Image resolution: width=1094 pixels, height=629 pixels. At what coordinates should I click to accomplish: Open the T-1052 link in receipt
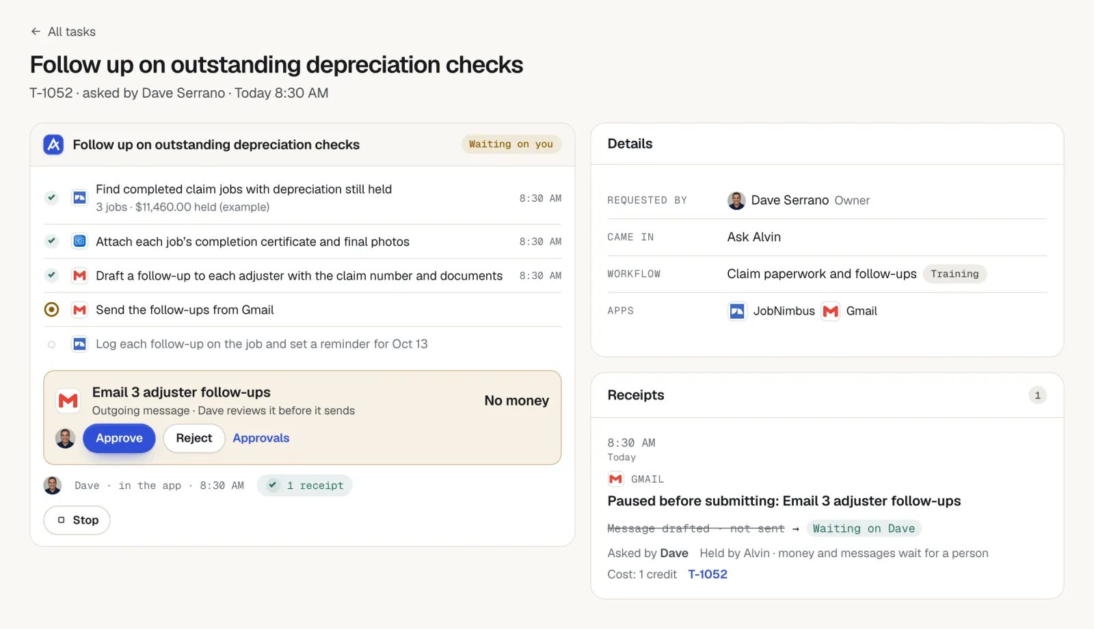pyautogui.click(x=708, y=574)
